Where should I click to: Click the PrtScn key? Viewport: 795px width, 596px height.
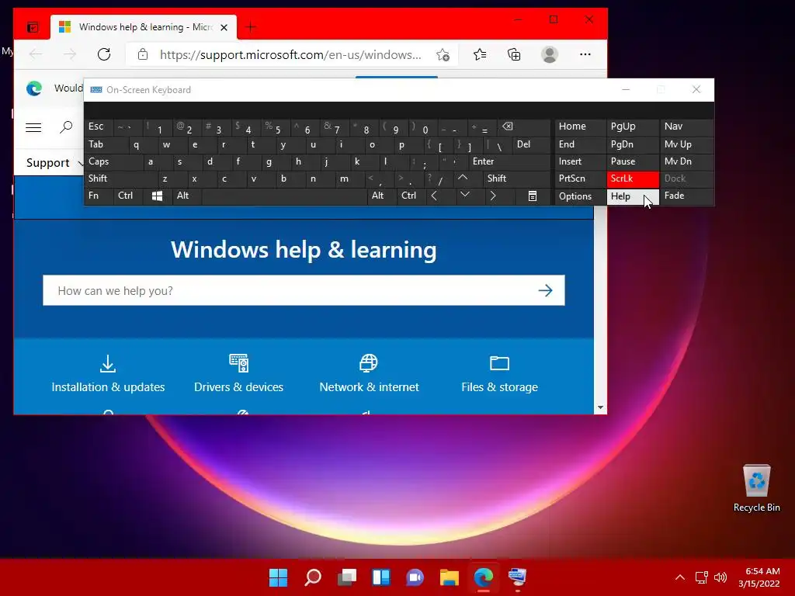pos(580,178)
